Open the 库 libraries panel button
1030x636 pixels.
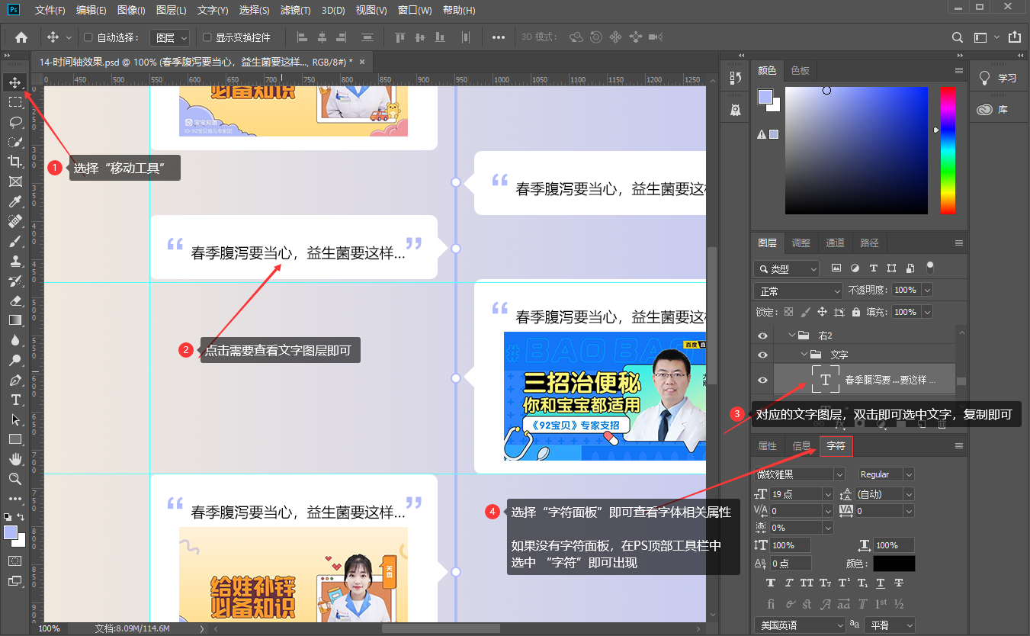999,109
